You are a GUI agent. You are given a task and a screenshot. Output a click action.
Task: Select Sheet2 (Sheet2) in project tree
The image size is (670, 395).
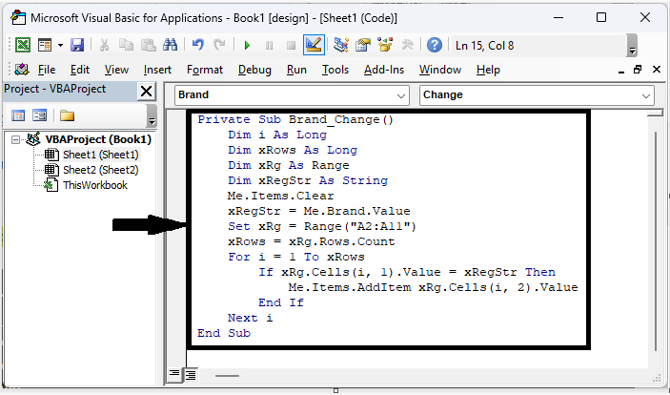[x=101, y=170]
